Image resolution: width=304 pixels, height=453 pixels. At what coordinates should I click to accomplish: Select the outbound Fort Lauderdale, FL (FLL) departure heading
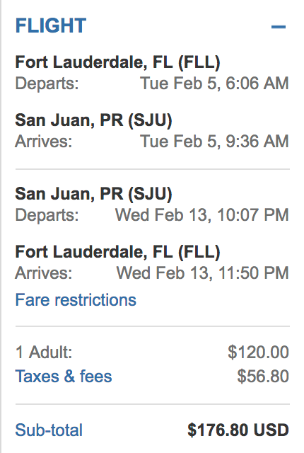click(x=117, y=62)
